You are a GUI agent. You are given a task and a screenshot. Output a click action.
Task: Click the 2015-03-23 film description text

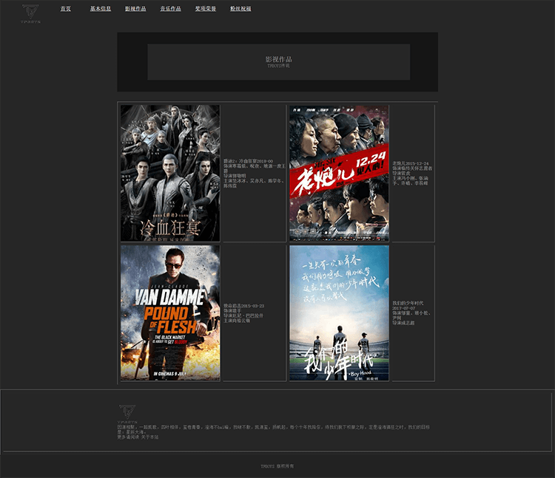coord(244,313)
